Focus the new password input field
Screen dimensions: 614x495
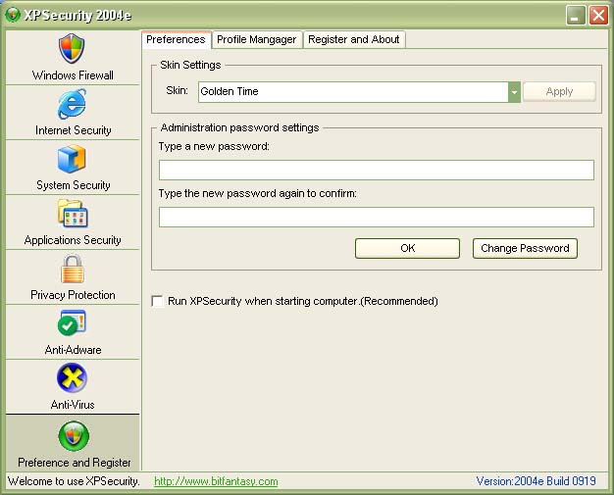tap(377, 170)
